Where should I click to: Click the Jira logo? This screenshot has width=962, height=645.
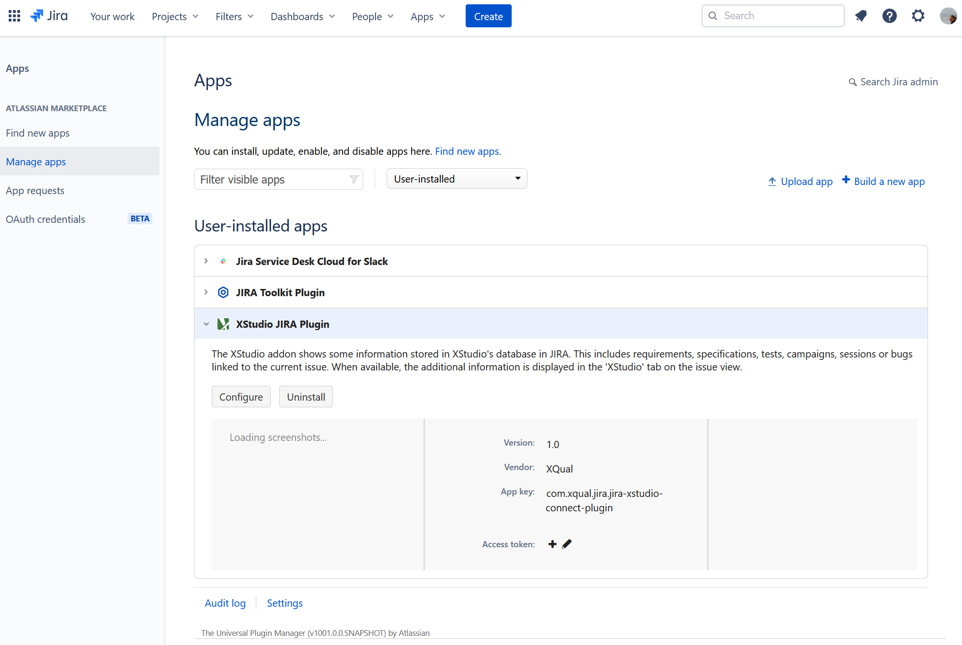49,16
